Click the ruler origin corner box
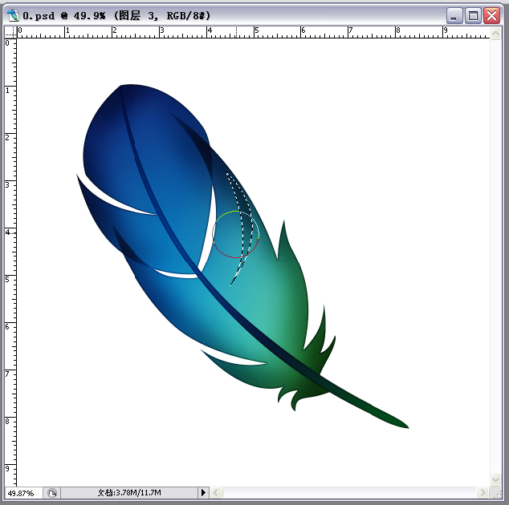 10,32
